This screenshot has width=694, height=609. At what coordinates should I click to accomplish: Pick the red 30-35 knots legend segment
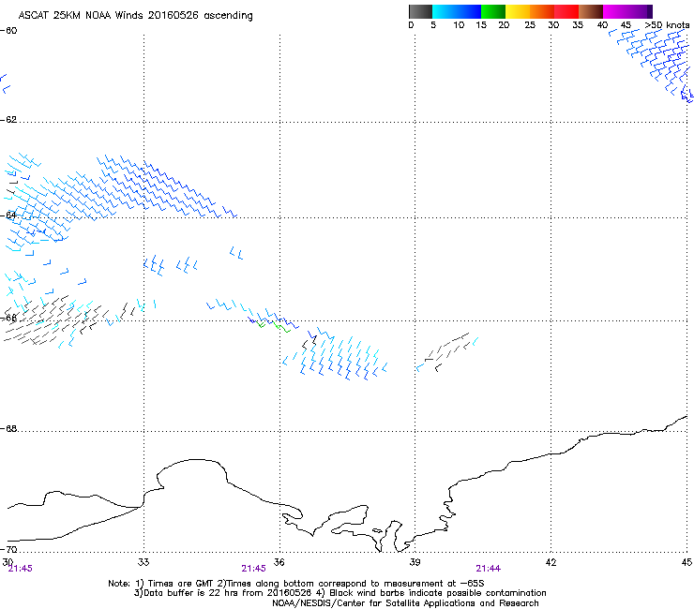[x=566, y=11]
